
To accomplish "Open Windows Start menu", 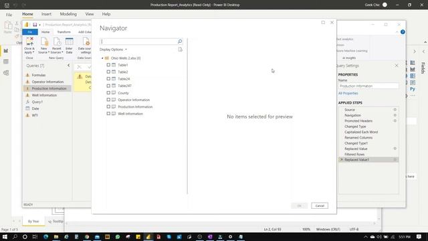I will (5, 236).
